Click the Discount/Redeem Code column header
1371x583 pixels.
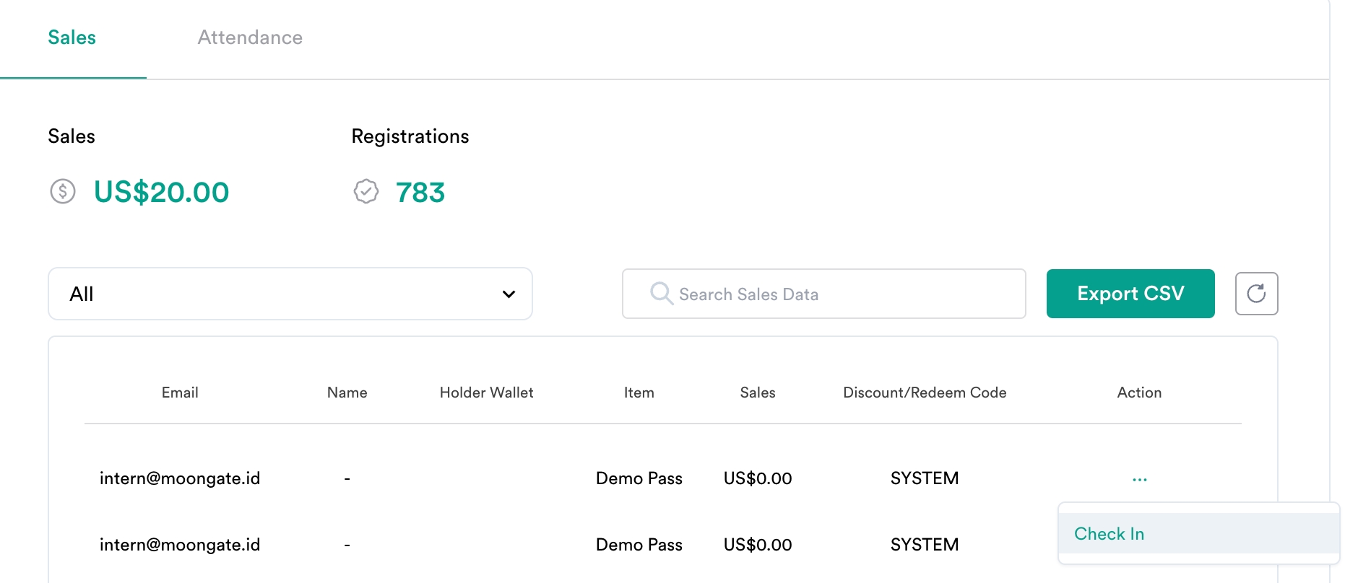click(x=925, y=393)
